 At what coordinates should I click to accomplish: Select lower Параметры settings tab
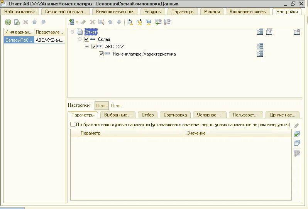83,115
